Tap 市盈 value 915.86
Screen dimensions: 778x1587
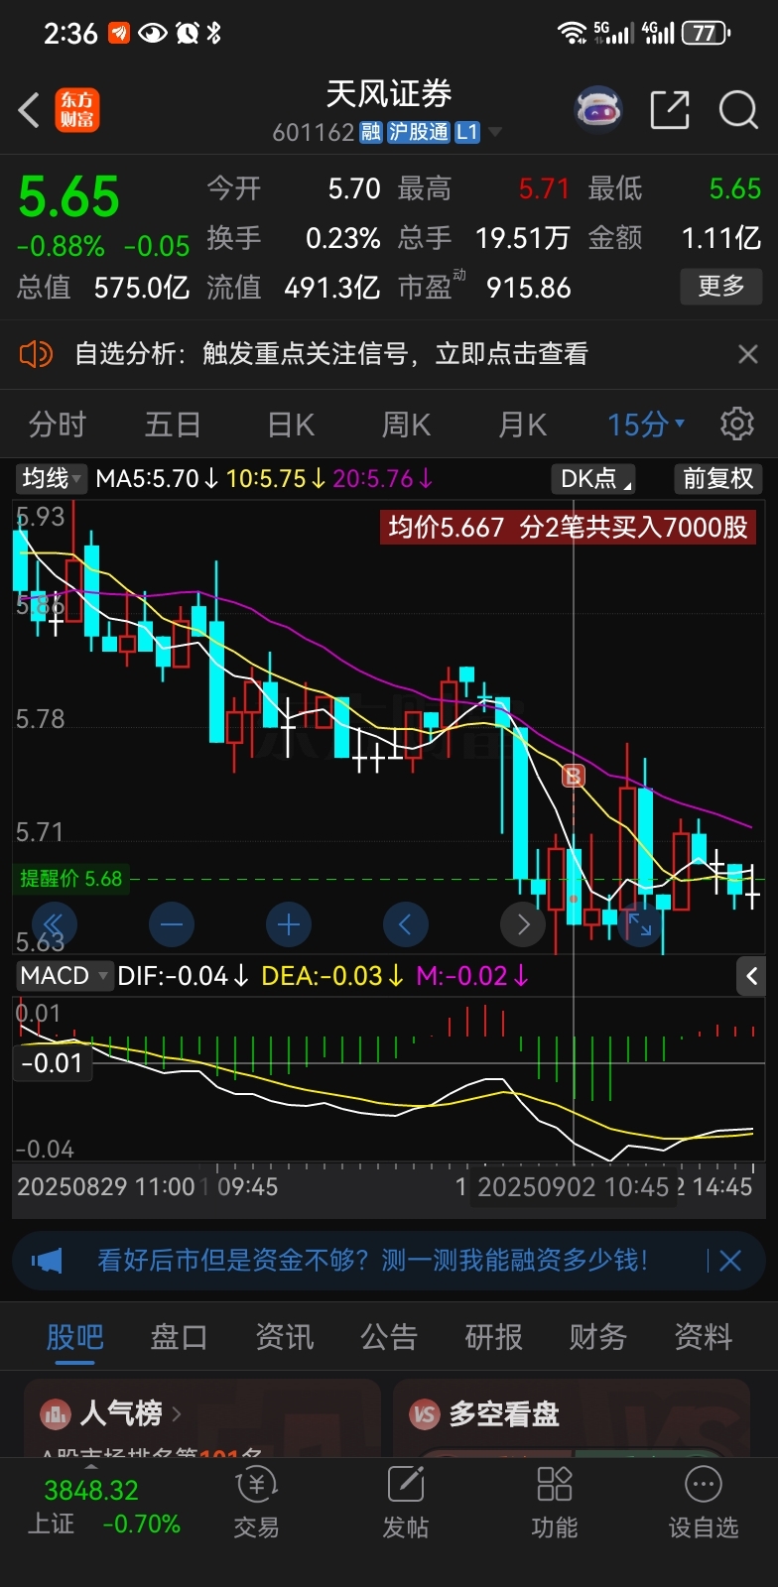click(x=528, y=288)
